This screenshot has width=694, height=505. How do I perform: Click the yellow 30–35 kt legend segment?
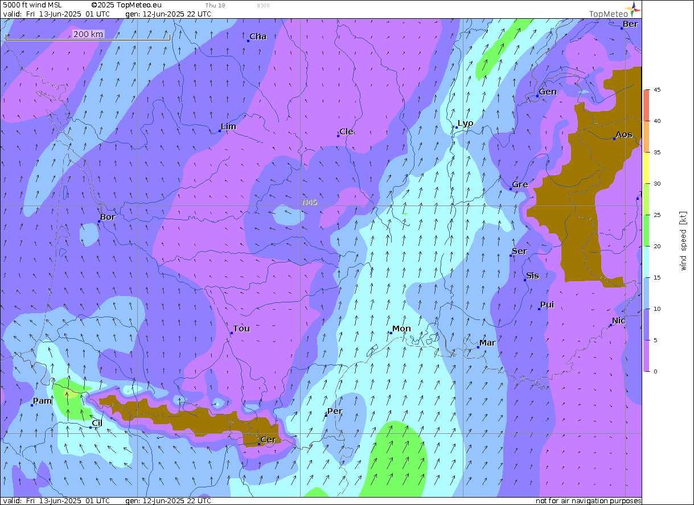pyautogui.click(x=646, y=167)
